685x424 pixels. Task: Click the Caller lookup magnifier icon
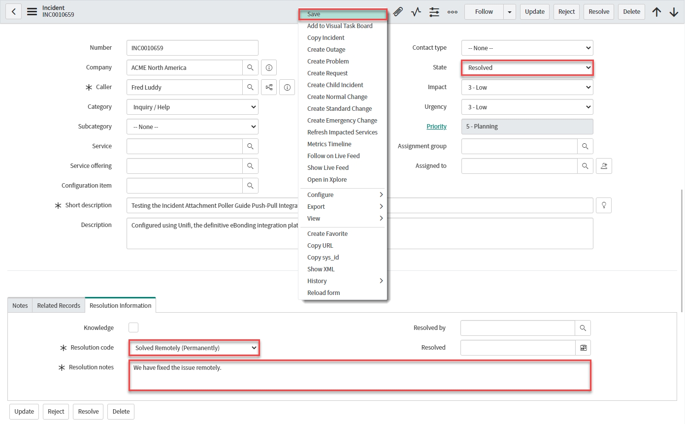(250, 87)
